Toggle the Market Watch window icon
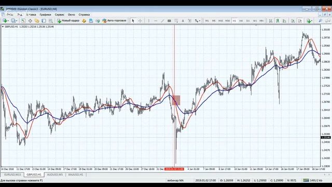332x187 pixels. (23, 21)
